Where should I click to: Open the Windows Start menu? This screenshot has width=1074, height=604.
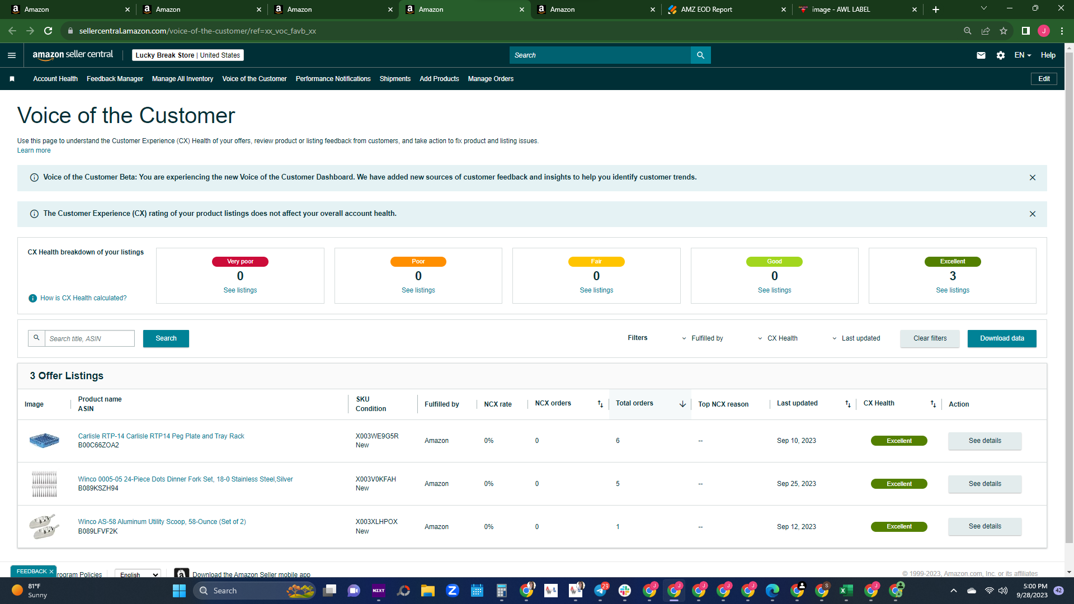179,591
